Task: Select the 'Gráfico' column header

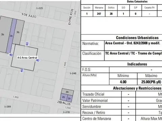Action: [x=111, y=8]
